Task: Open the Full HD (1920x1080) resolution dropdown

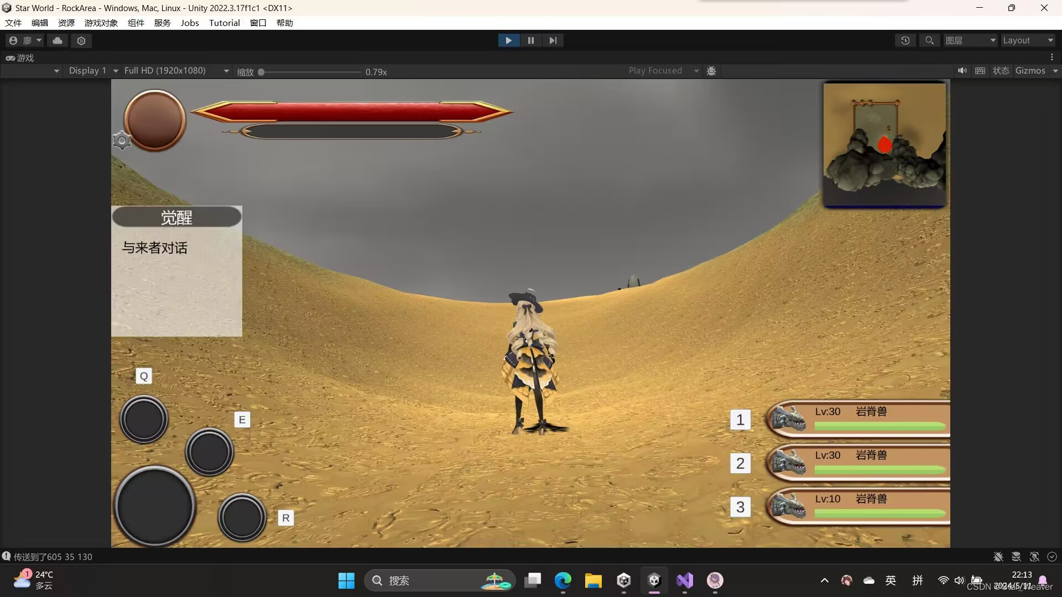Action: (176, 71)
